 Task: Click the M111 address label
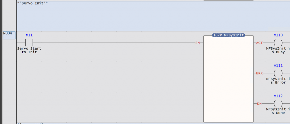tap(278, 66)
